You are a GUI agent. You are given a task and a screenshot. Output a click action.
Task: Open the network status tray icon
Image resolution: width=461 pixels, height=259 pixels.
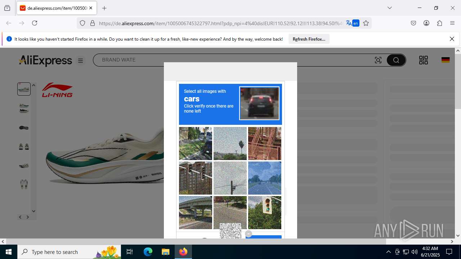406,252
